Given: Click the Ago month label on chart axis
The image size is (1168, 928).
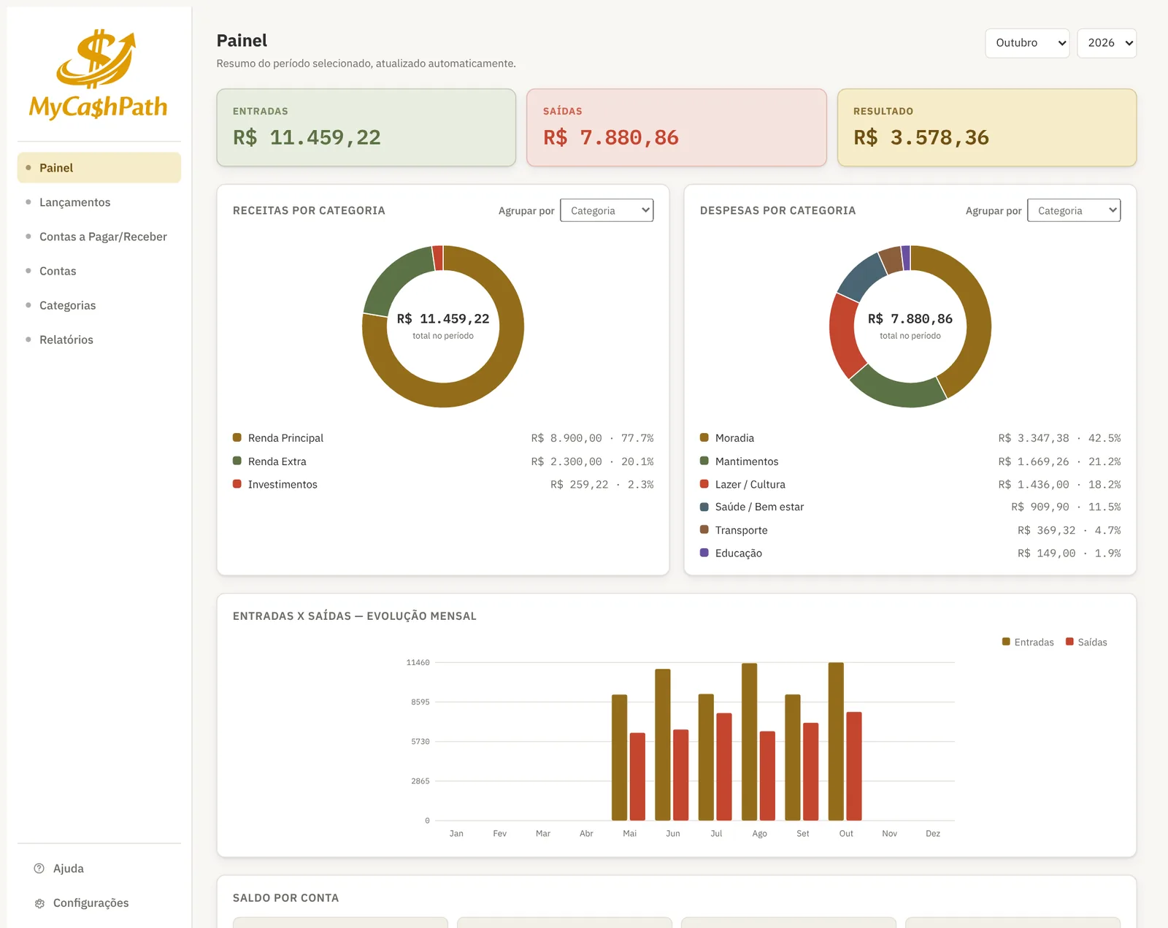Looking at the screenshot, I should pos(759,834).
